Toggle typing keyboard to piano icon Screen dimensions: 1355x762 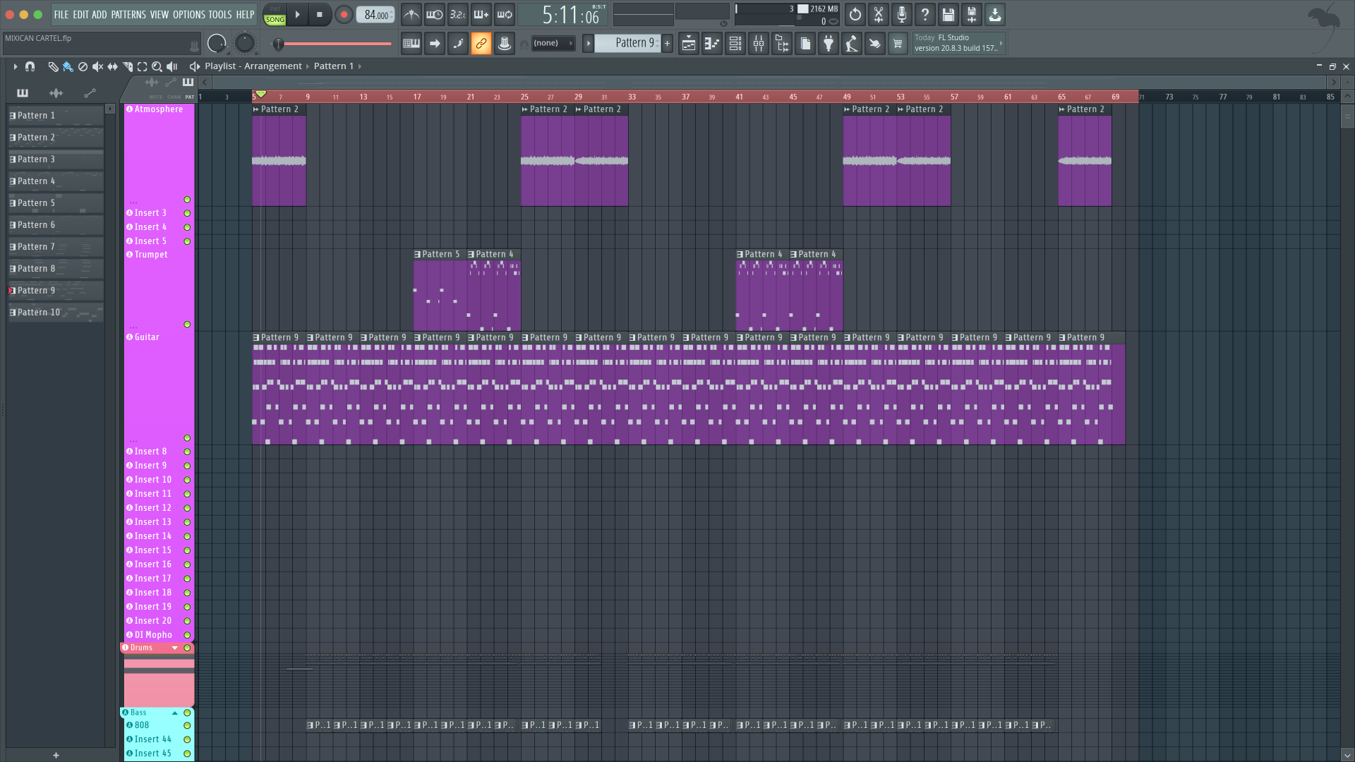coord(411,44)
